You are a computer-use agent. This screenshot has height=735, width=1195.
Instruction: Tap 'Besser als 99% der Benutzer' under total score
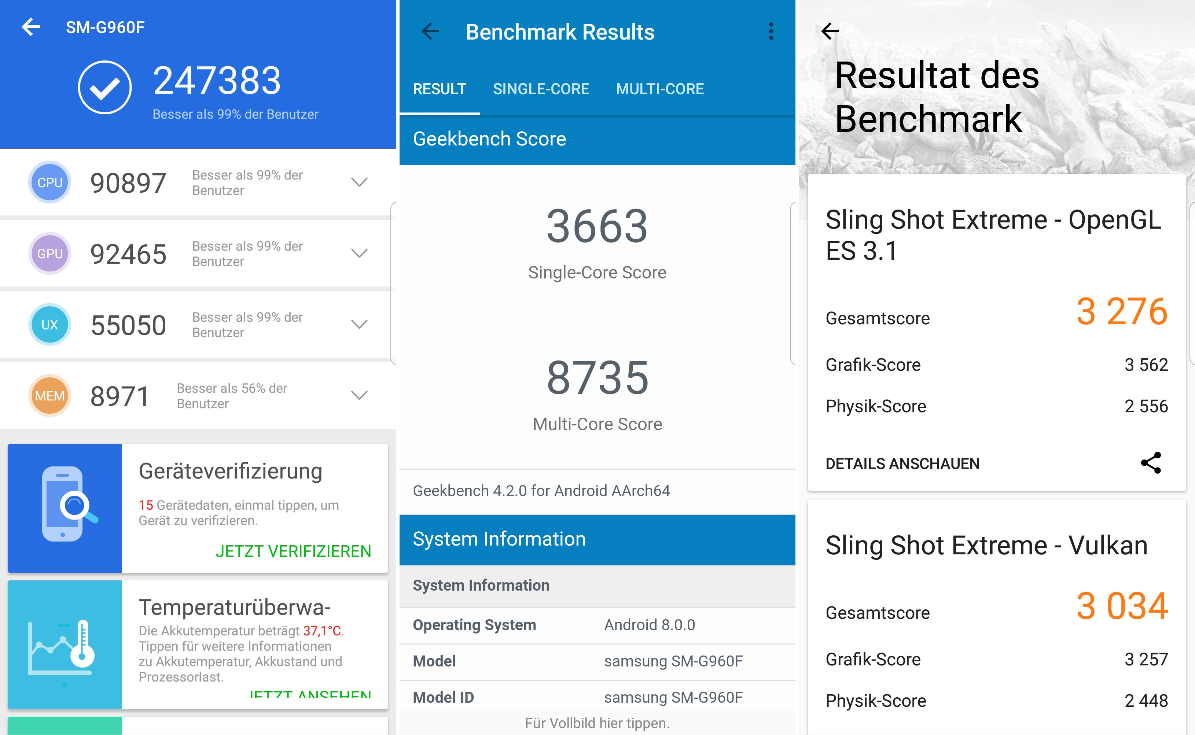pos(235,114)
